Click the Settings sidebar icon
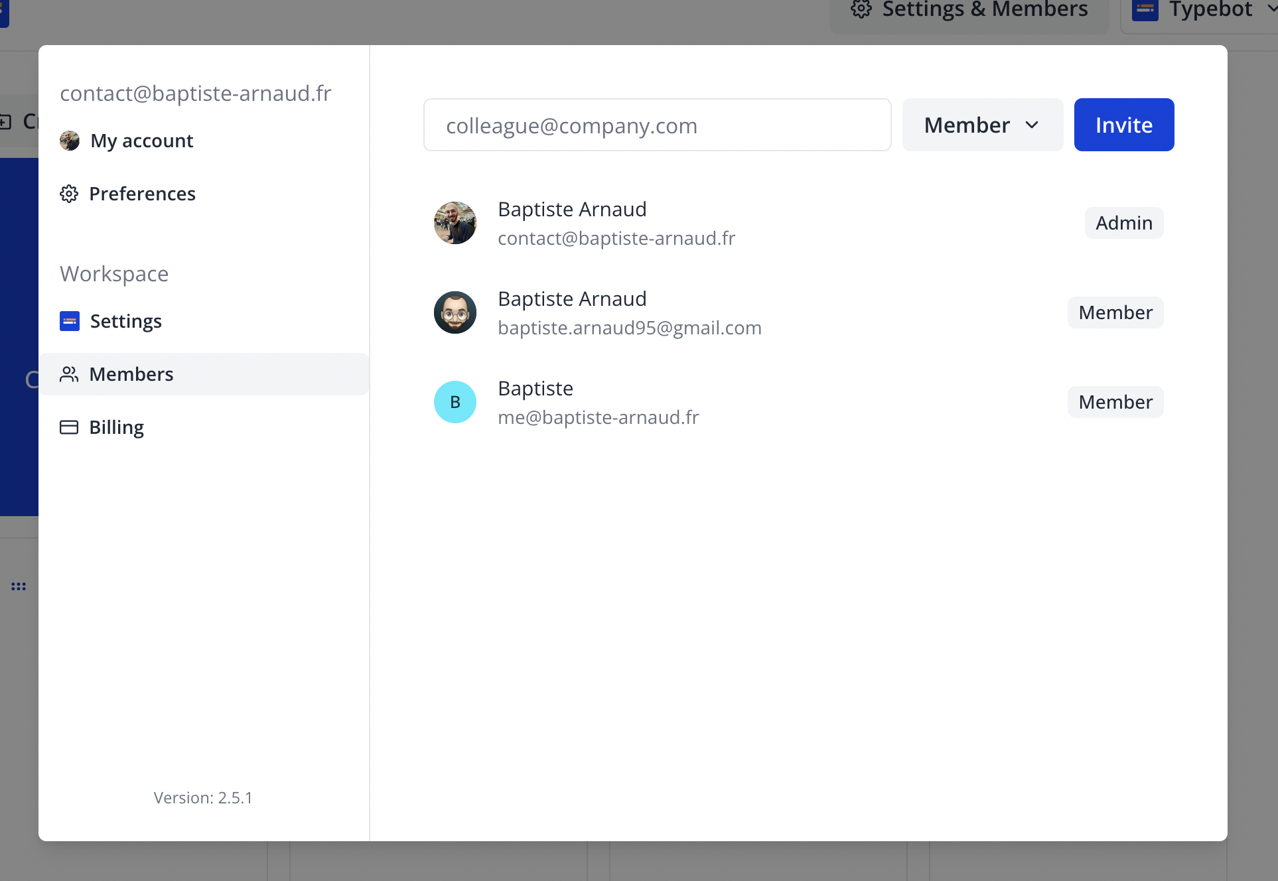Viewport: 1278px width, 881px height. click(x=69, y=320)
